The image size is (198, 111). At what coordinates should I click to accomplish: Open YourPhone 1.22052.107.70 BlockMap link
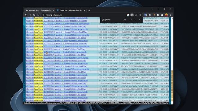click(56, 32)
